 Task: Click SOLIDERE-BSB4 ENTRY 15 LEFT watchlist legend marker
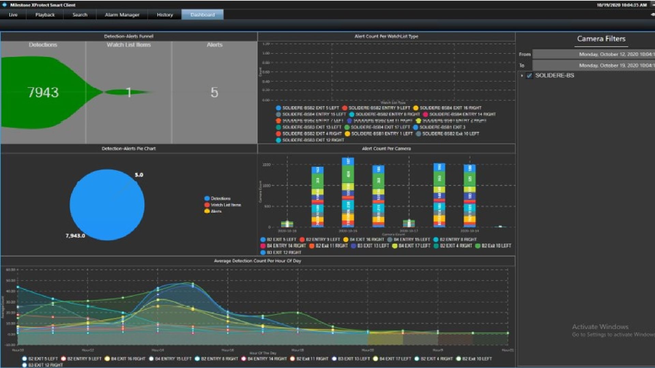(x=278, y=114)
